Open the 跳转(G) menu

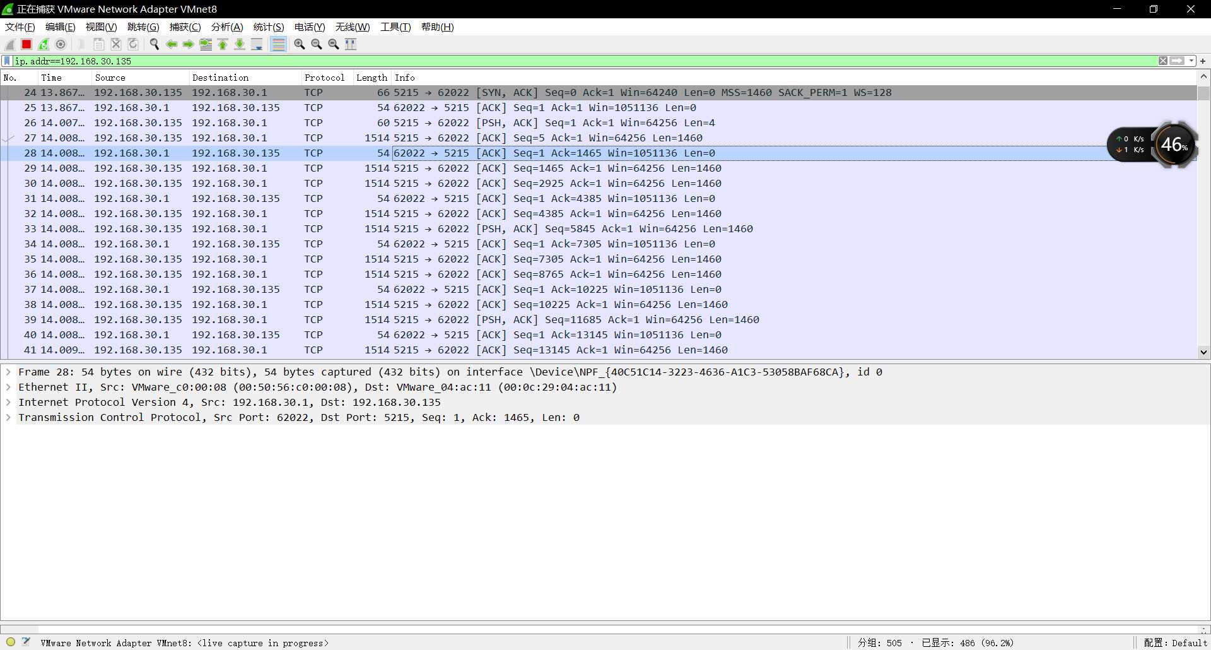coord(143,27)
